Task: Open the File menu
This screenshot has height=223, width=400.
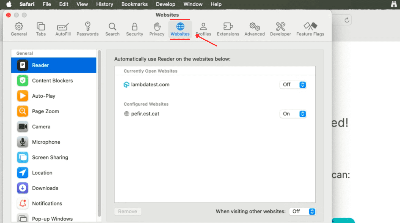Action: tap(47, 4)
